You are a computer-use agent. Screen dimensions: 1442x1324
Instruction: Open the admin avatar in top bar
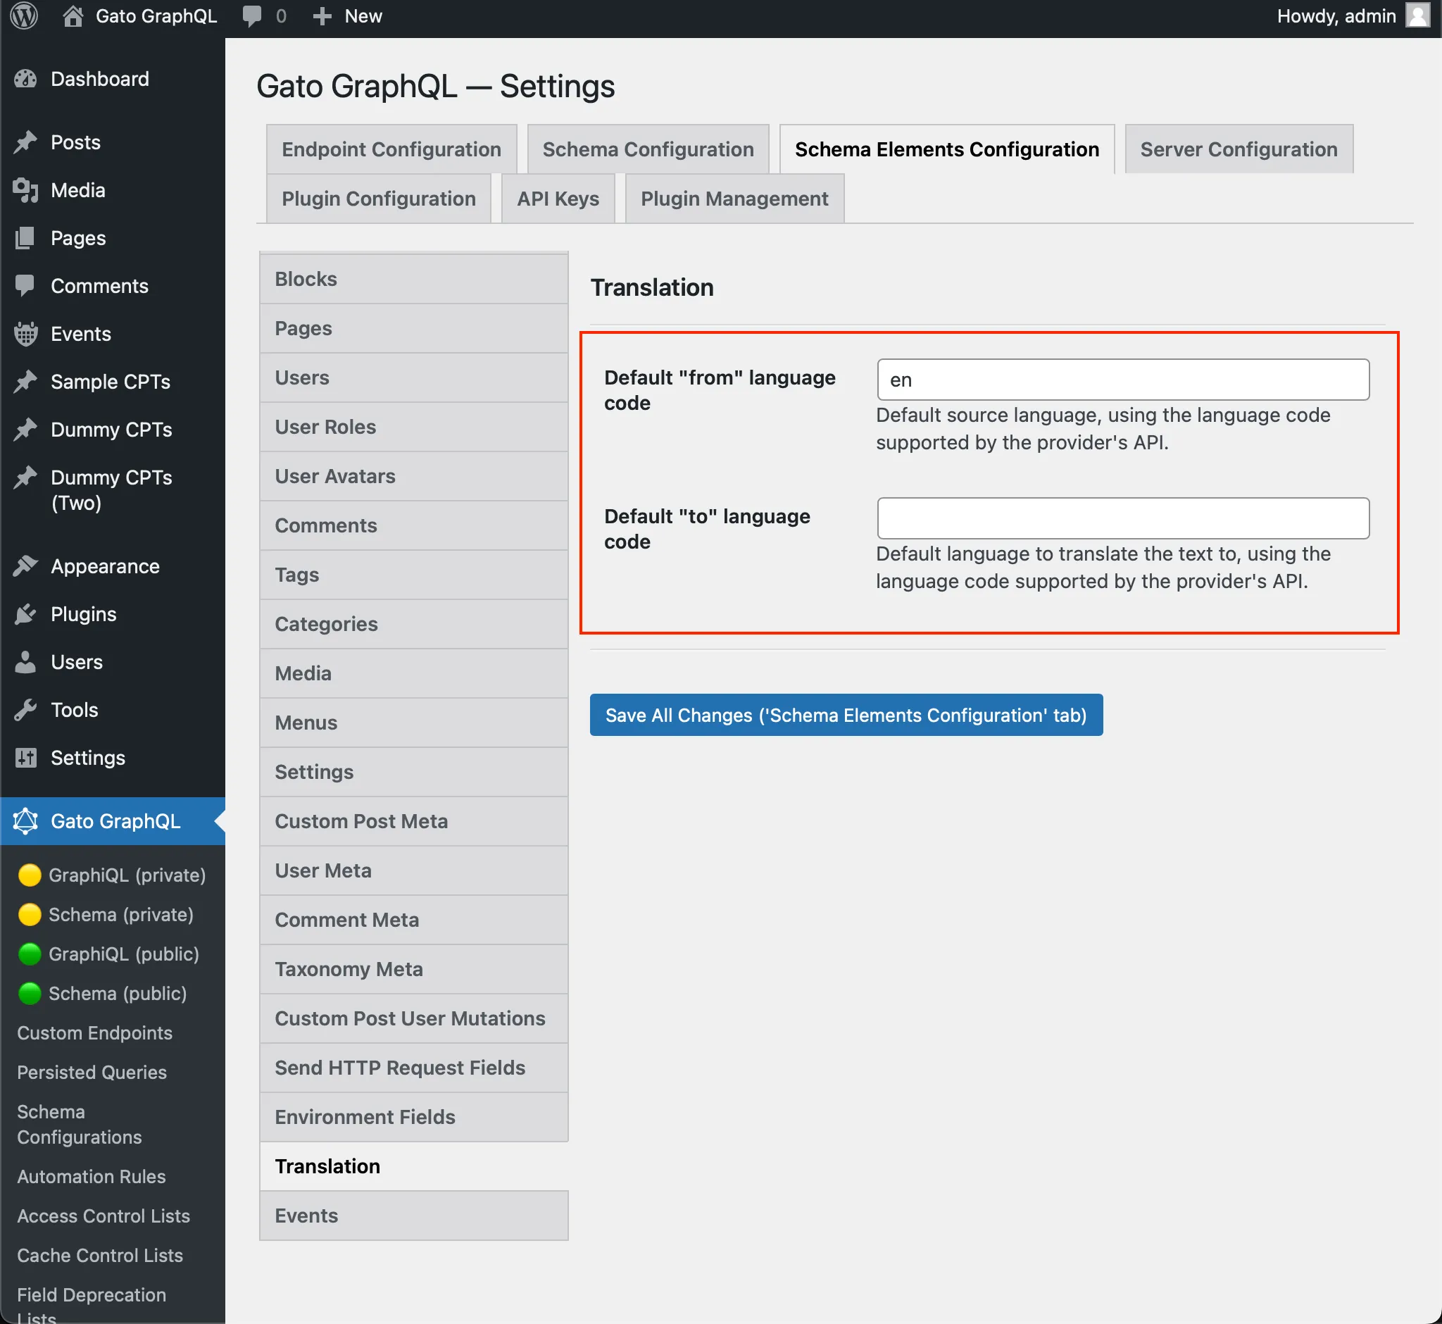1417,15
